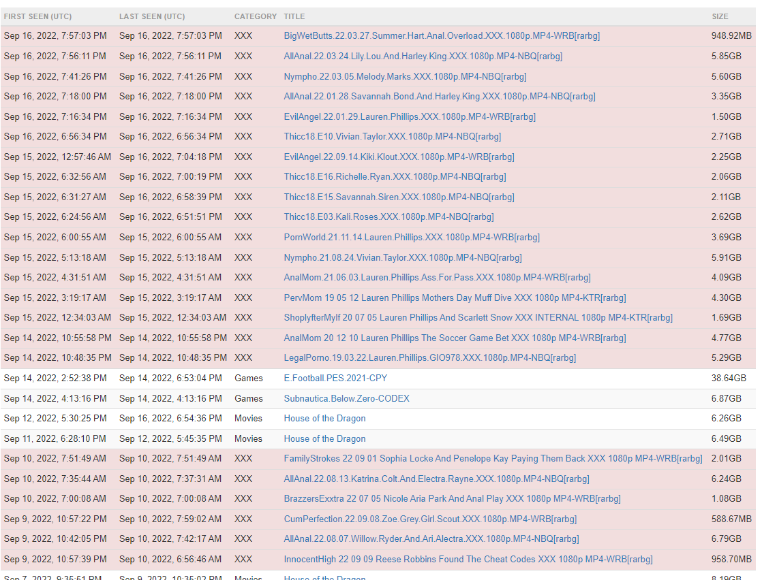Open the E.Football.PES.2021-CPY link
This screenshot has width=762, height=580.
[335, 378]
